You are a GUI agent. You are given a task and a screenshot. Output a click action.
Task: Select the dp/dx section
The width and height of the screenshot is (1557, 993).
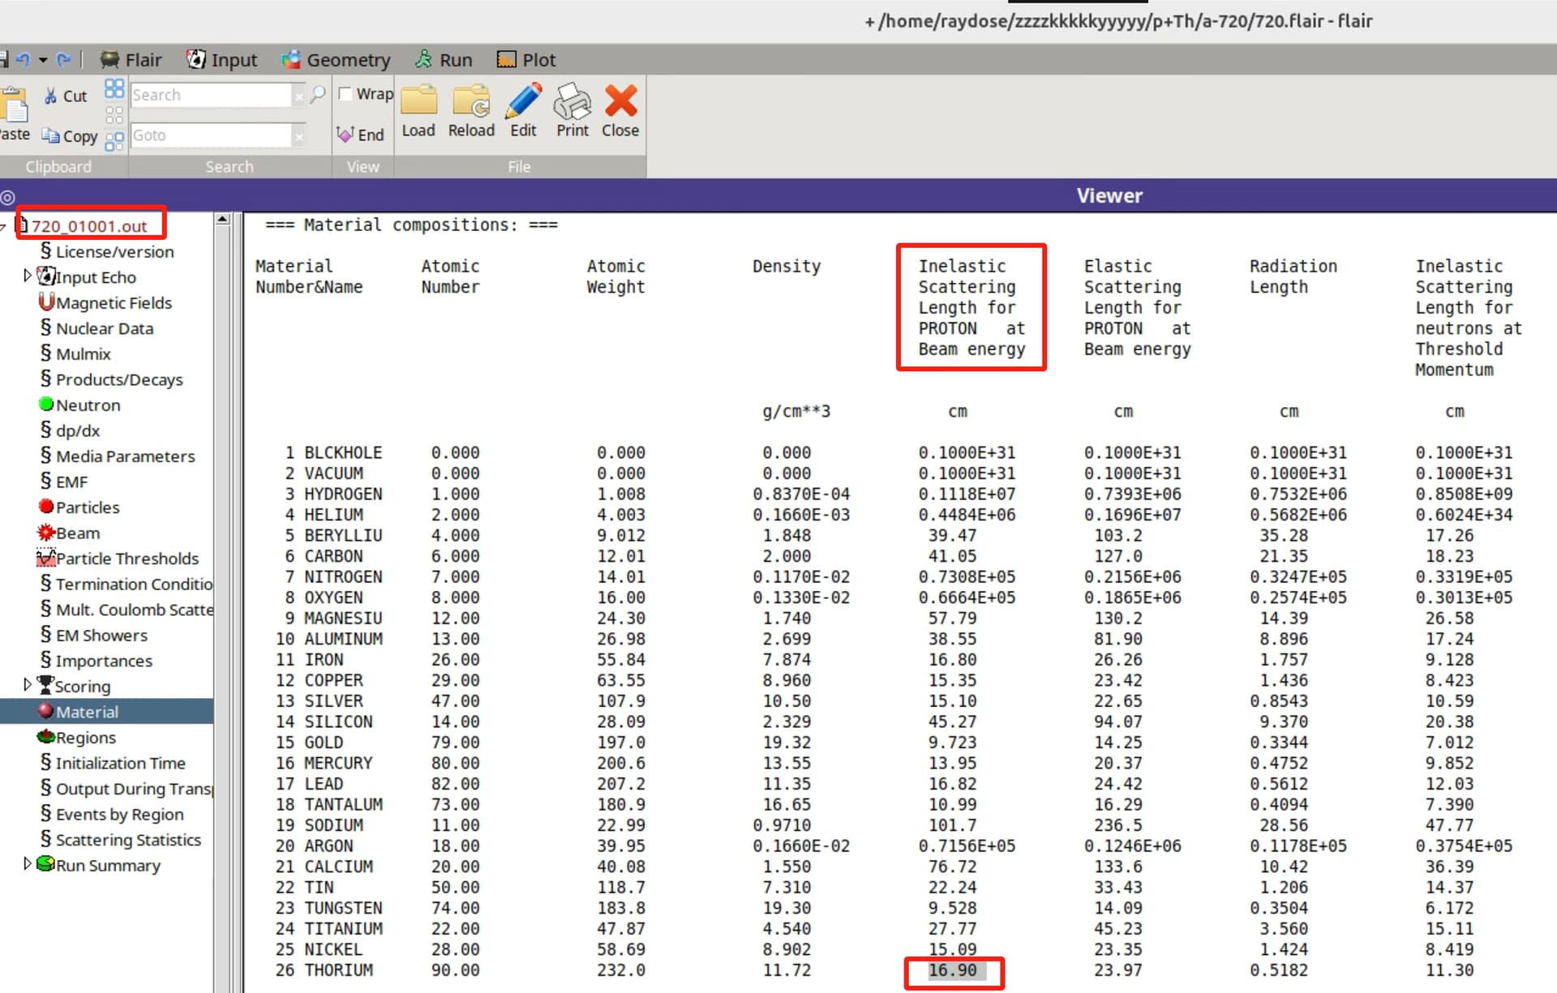point(70,430)
